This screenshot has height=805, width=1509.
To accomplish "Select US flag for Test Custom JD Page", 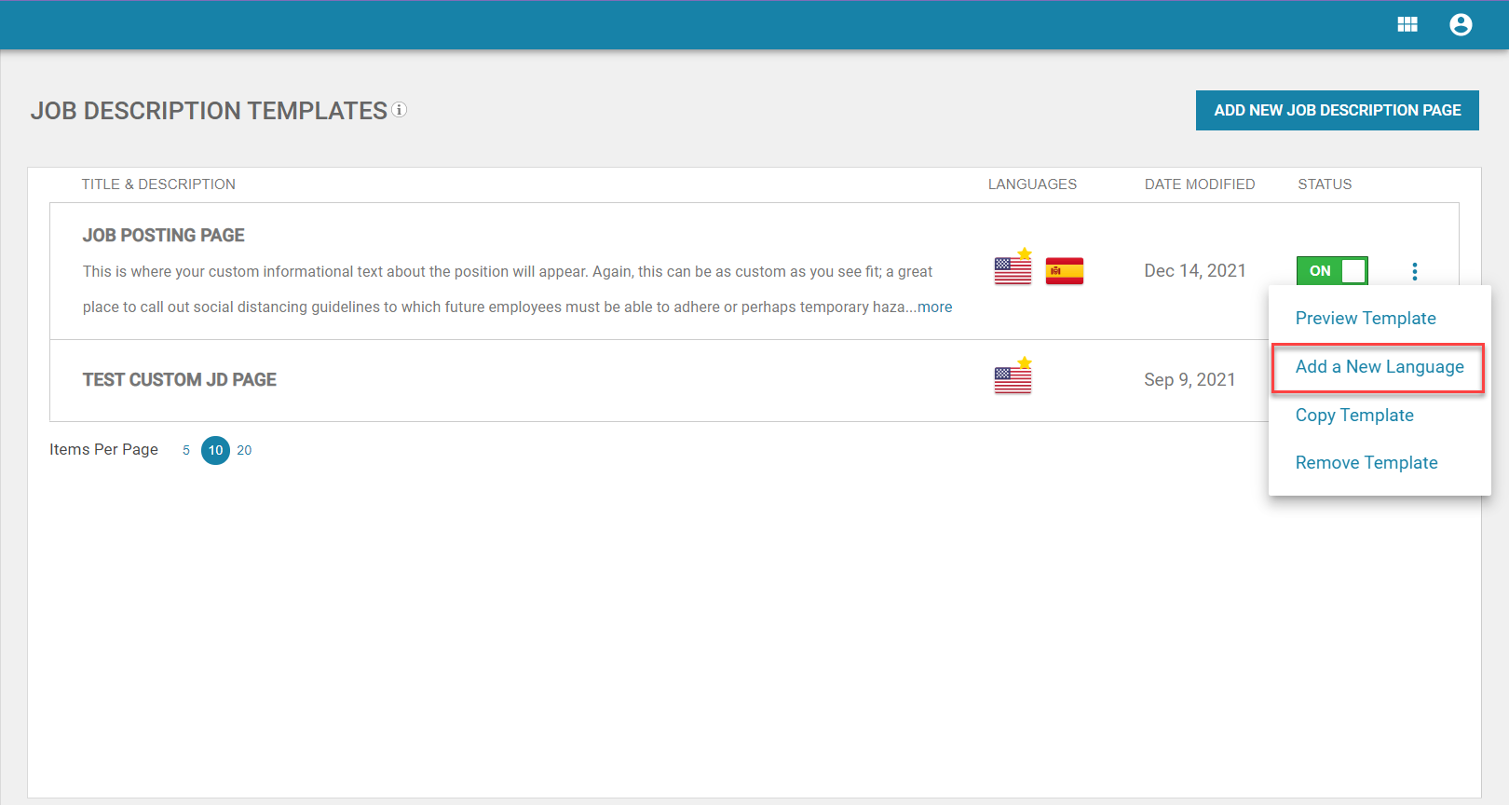I will point(1013,380).
